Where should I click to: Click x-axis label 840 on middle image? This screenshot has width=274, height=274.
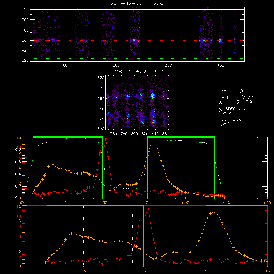click(155, 134)
